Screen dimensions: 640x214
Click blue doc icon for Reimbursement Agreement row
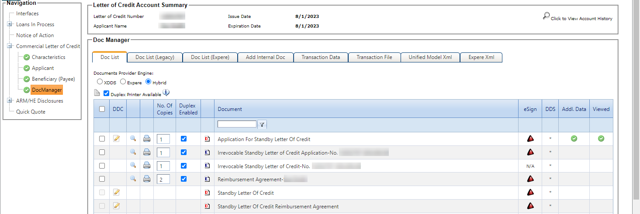click(208, 179)
